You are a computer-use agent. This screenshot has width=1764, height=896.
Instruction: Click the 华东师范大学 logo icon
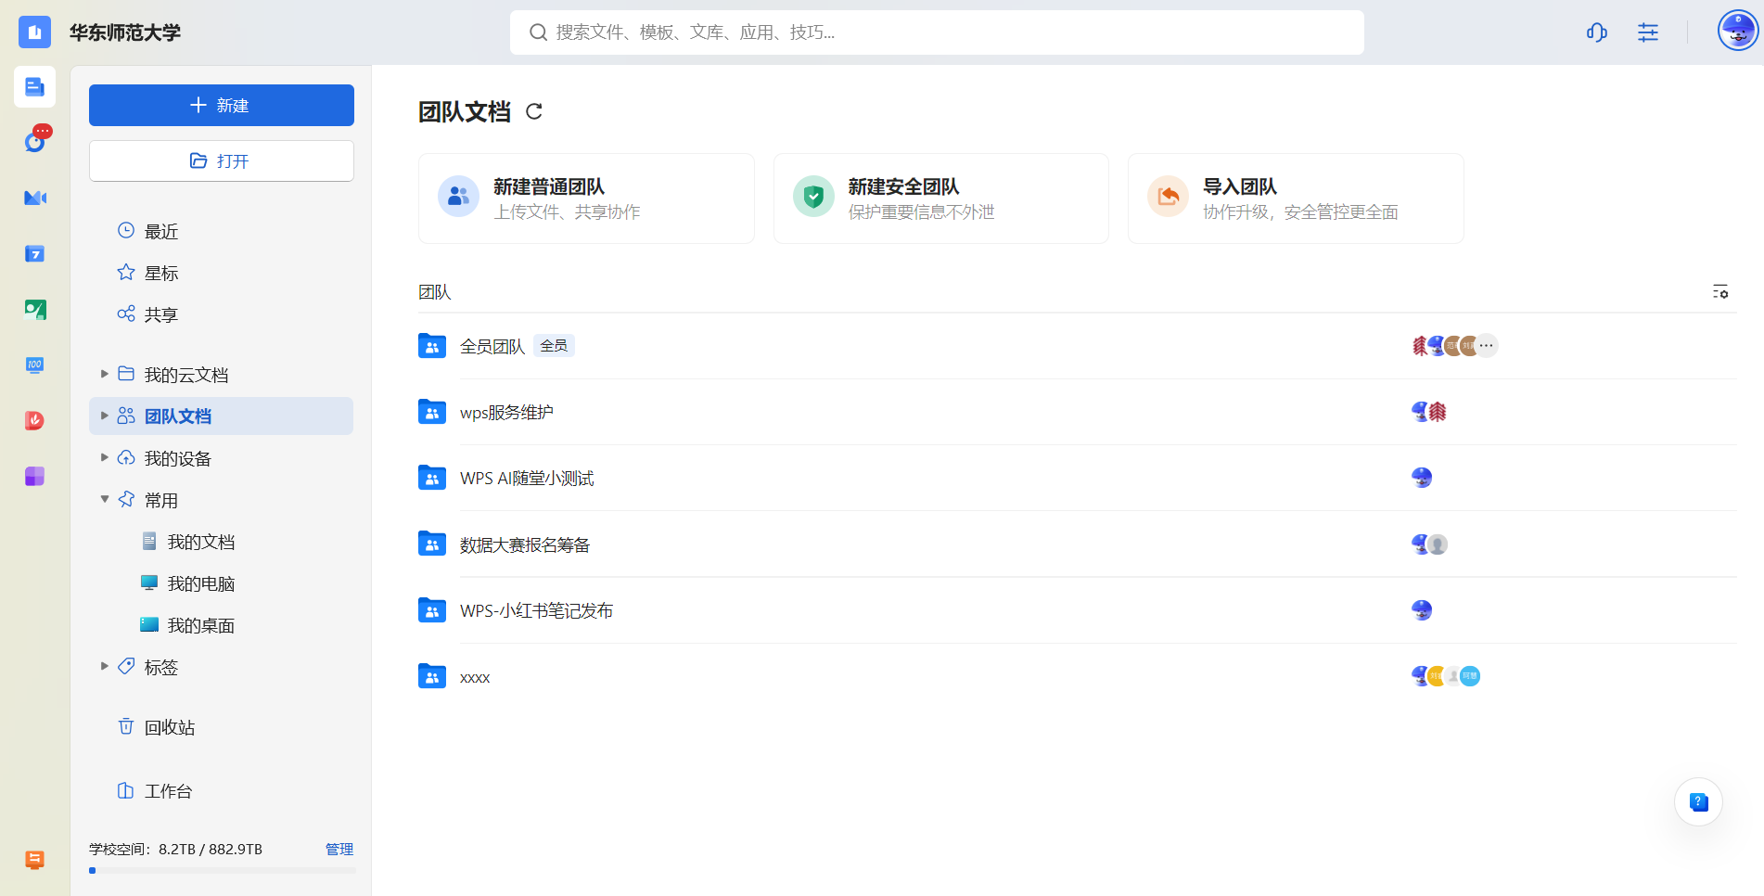pos(35,32)
